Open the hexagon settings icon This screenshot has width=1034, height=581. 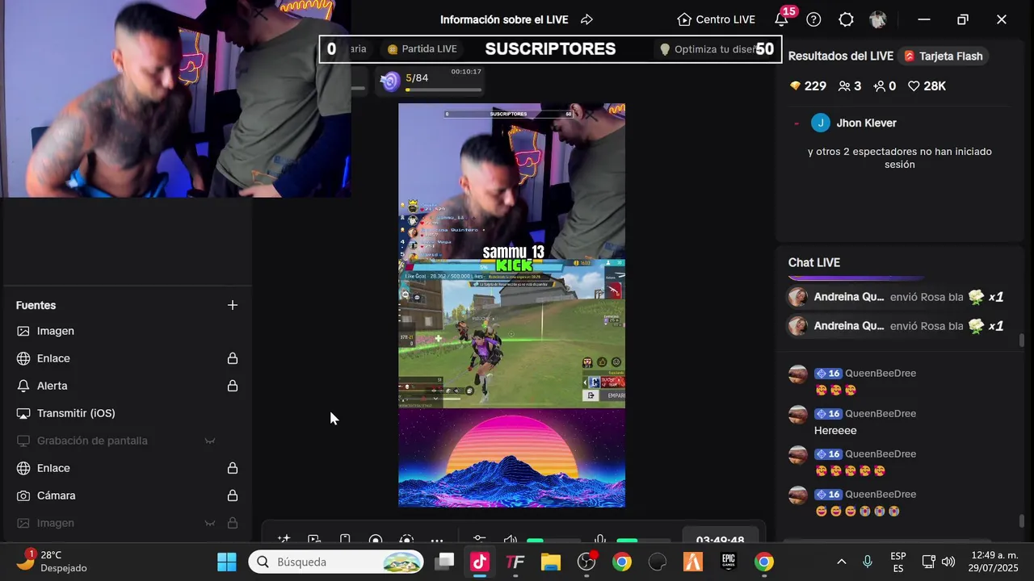coord(846,19)
